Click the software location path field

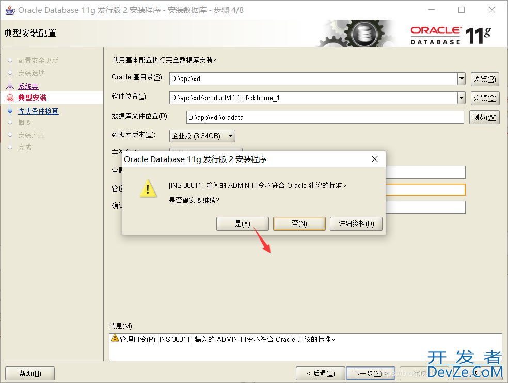point(313,98)
